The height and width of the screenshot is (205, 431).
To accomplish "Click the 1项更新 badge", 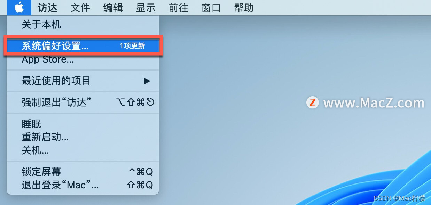I will pos(132,46).
